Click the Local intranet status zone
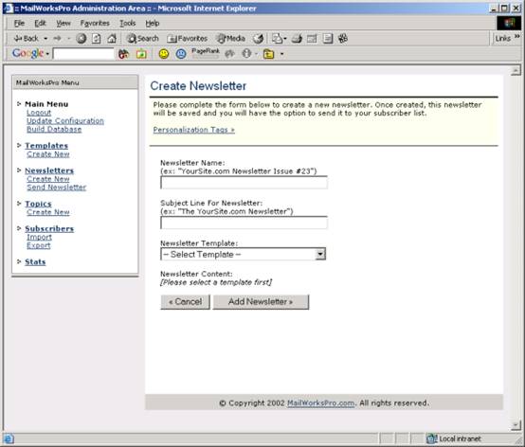525x447 pixels. [x=454, y=438]
